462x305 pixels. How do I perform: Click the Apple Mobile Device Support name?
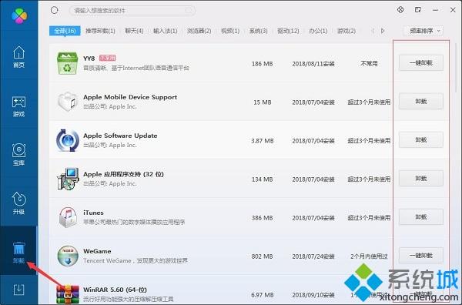point(130,97)
